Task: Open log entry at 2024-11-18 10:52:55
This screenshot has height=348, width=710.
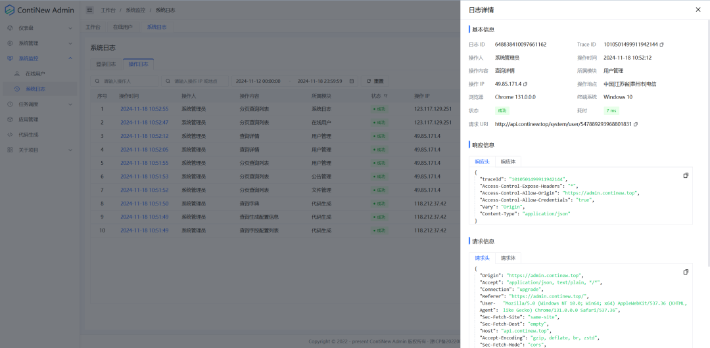Action: pos(144,109)
